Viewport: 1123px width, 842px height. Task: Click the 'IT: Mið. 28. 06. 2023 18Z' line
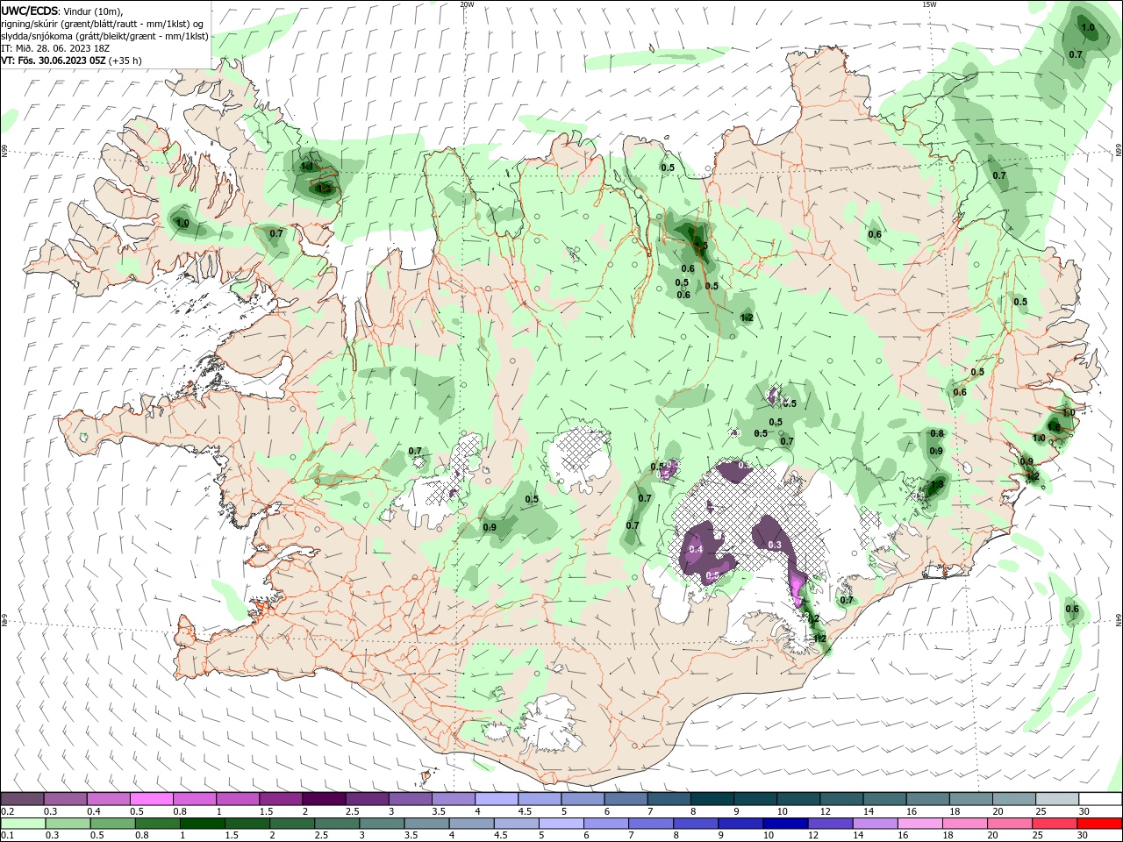tap(54, 48)
